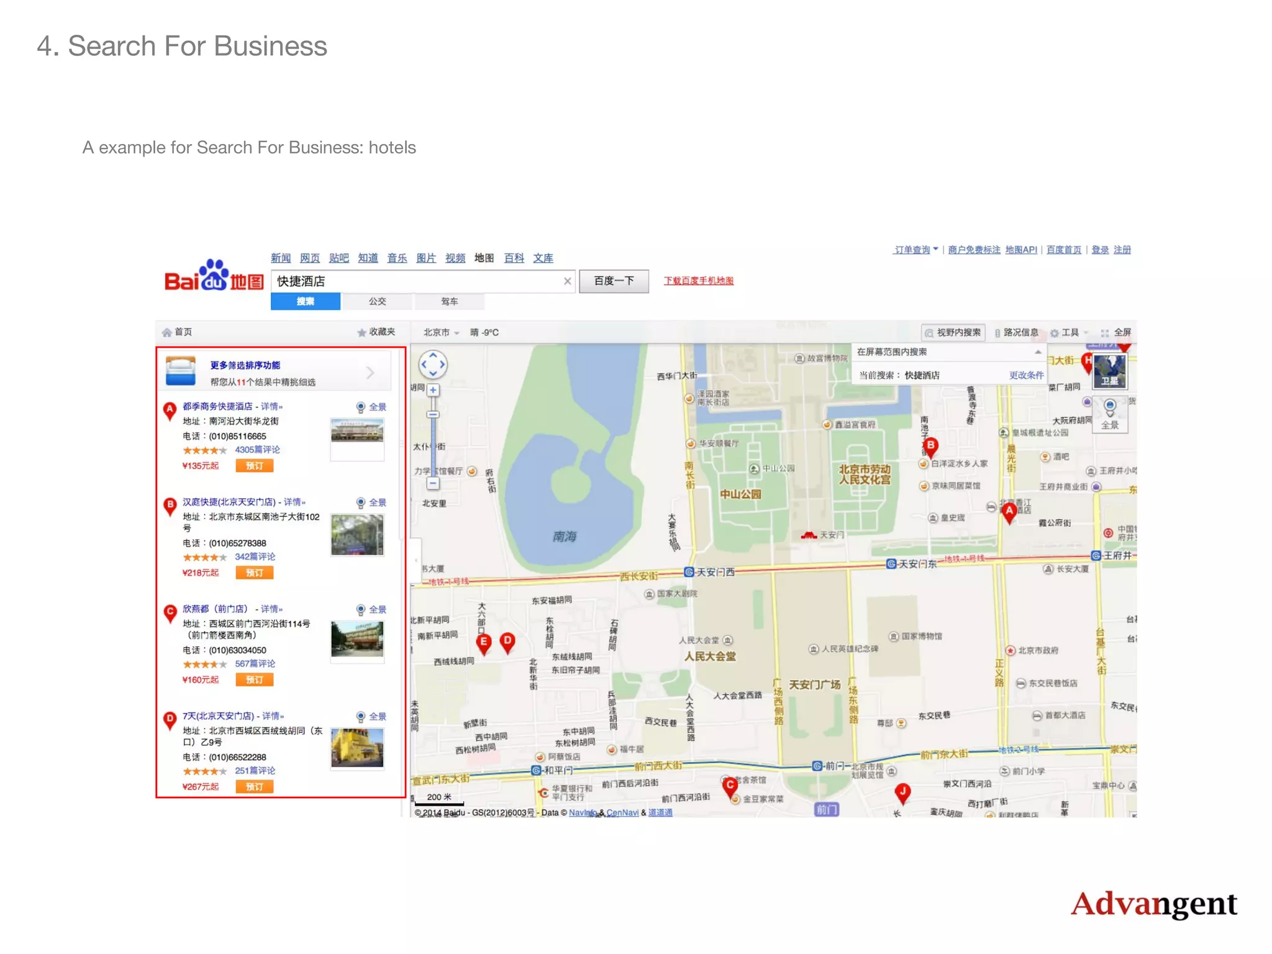
Task: Clear the search box with the X icon
Action: point(567,281)
